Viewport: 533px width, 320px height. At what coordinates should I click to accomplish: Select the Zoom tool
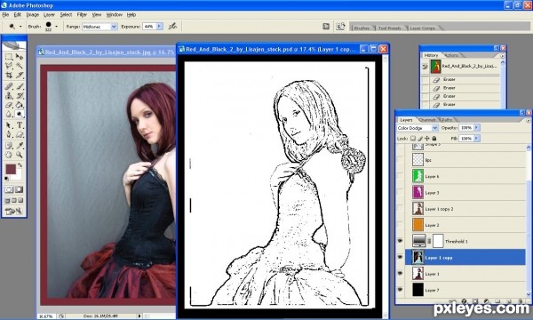coord(20,155)
